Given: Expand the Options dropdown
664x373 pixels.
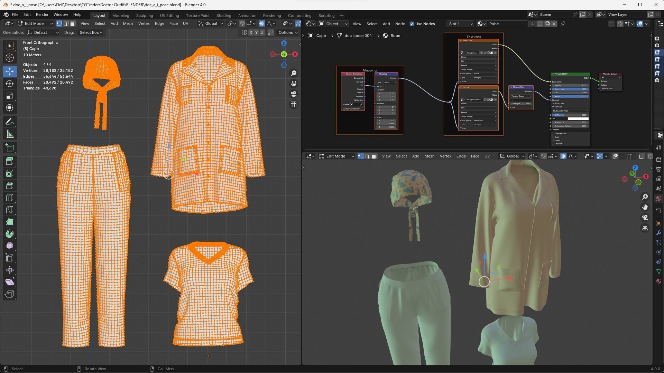Looking at the screenshot, I should pos(288,32).
